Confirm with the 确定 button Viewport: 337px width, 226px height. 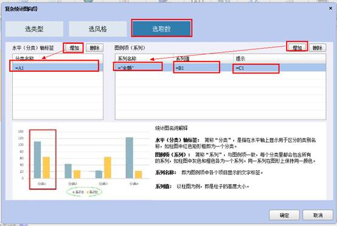pos(284,215)
